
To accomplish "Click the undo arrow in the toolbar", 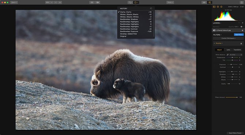I will coord(130,2).
